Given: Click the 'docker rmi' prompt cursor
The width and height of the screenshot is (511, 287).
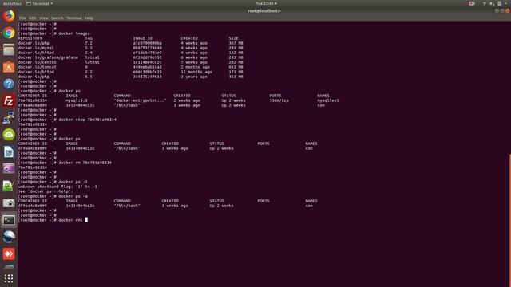Looking at the screenshot, I should 86,220.
